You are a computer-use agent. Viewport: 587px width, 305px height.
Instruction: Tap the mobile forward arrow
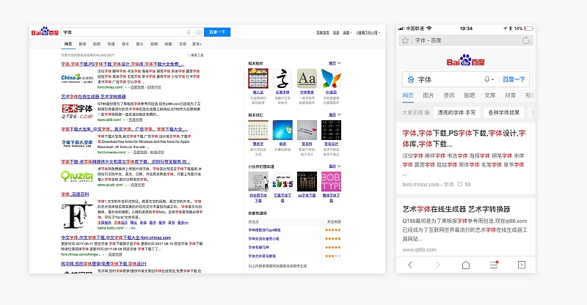click(437, 265)
